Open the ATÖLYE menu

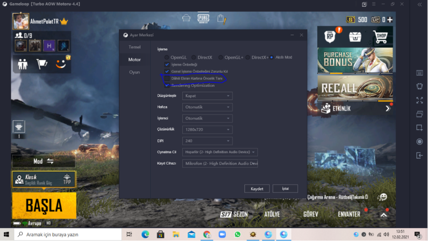point(272,214)
